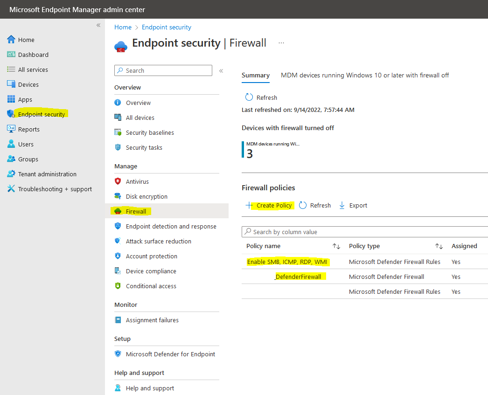Click the All services list icon
Image resolution: width=488 pixels, height=395 pixels.
pyautogui.click(x=11, y=69)
